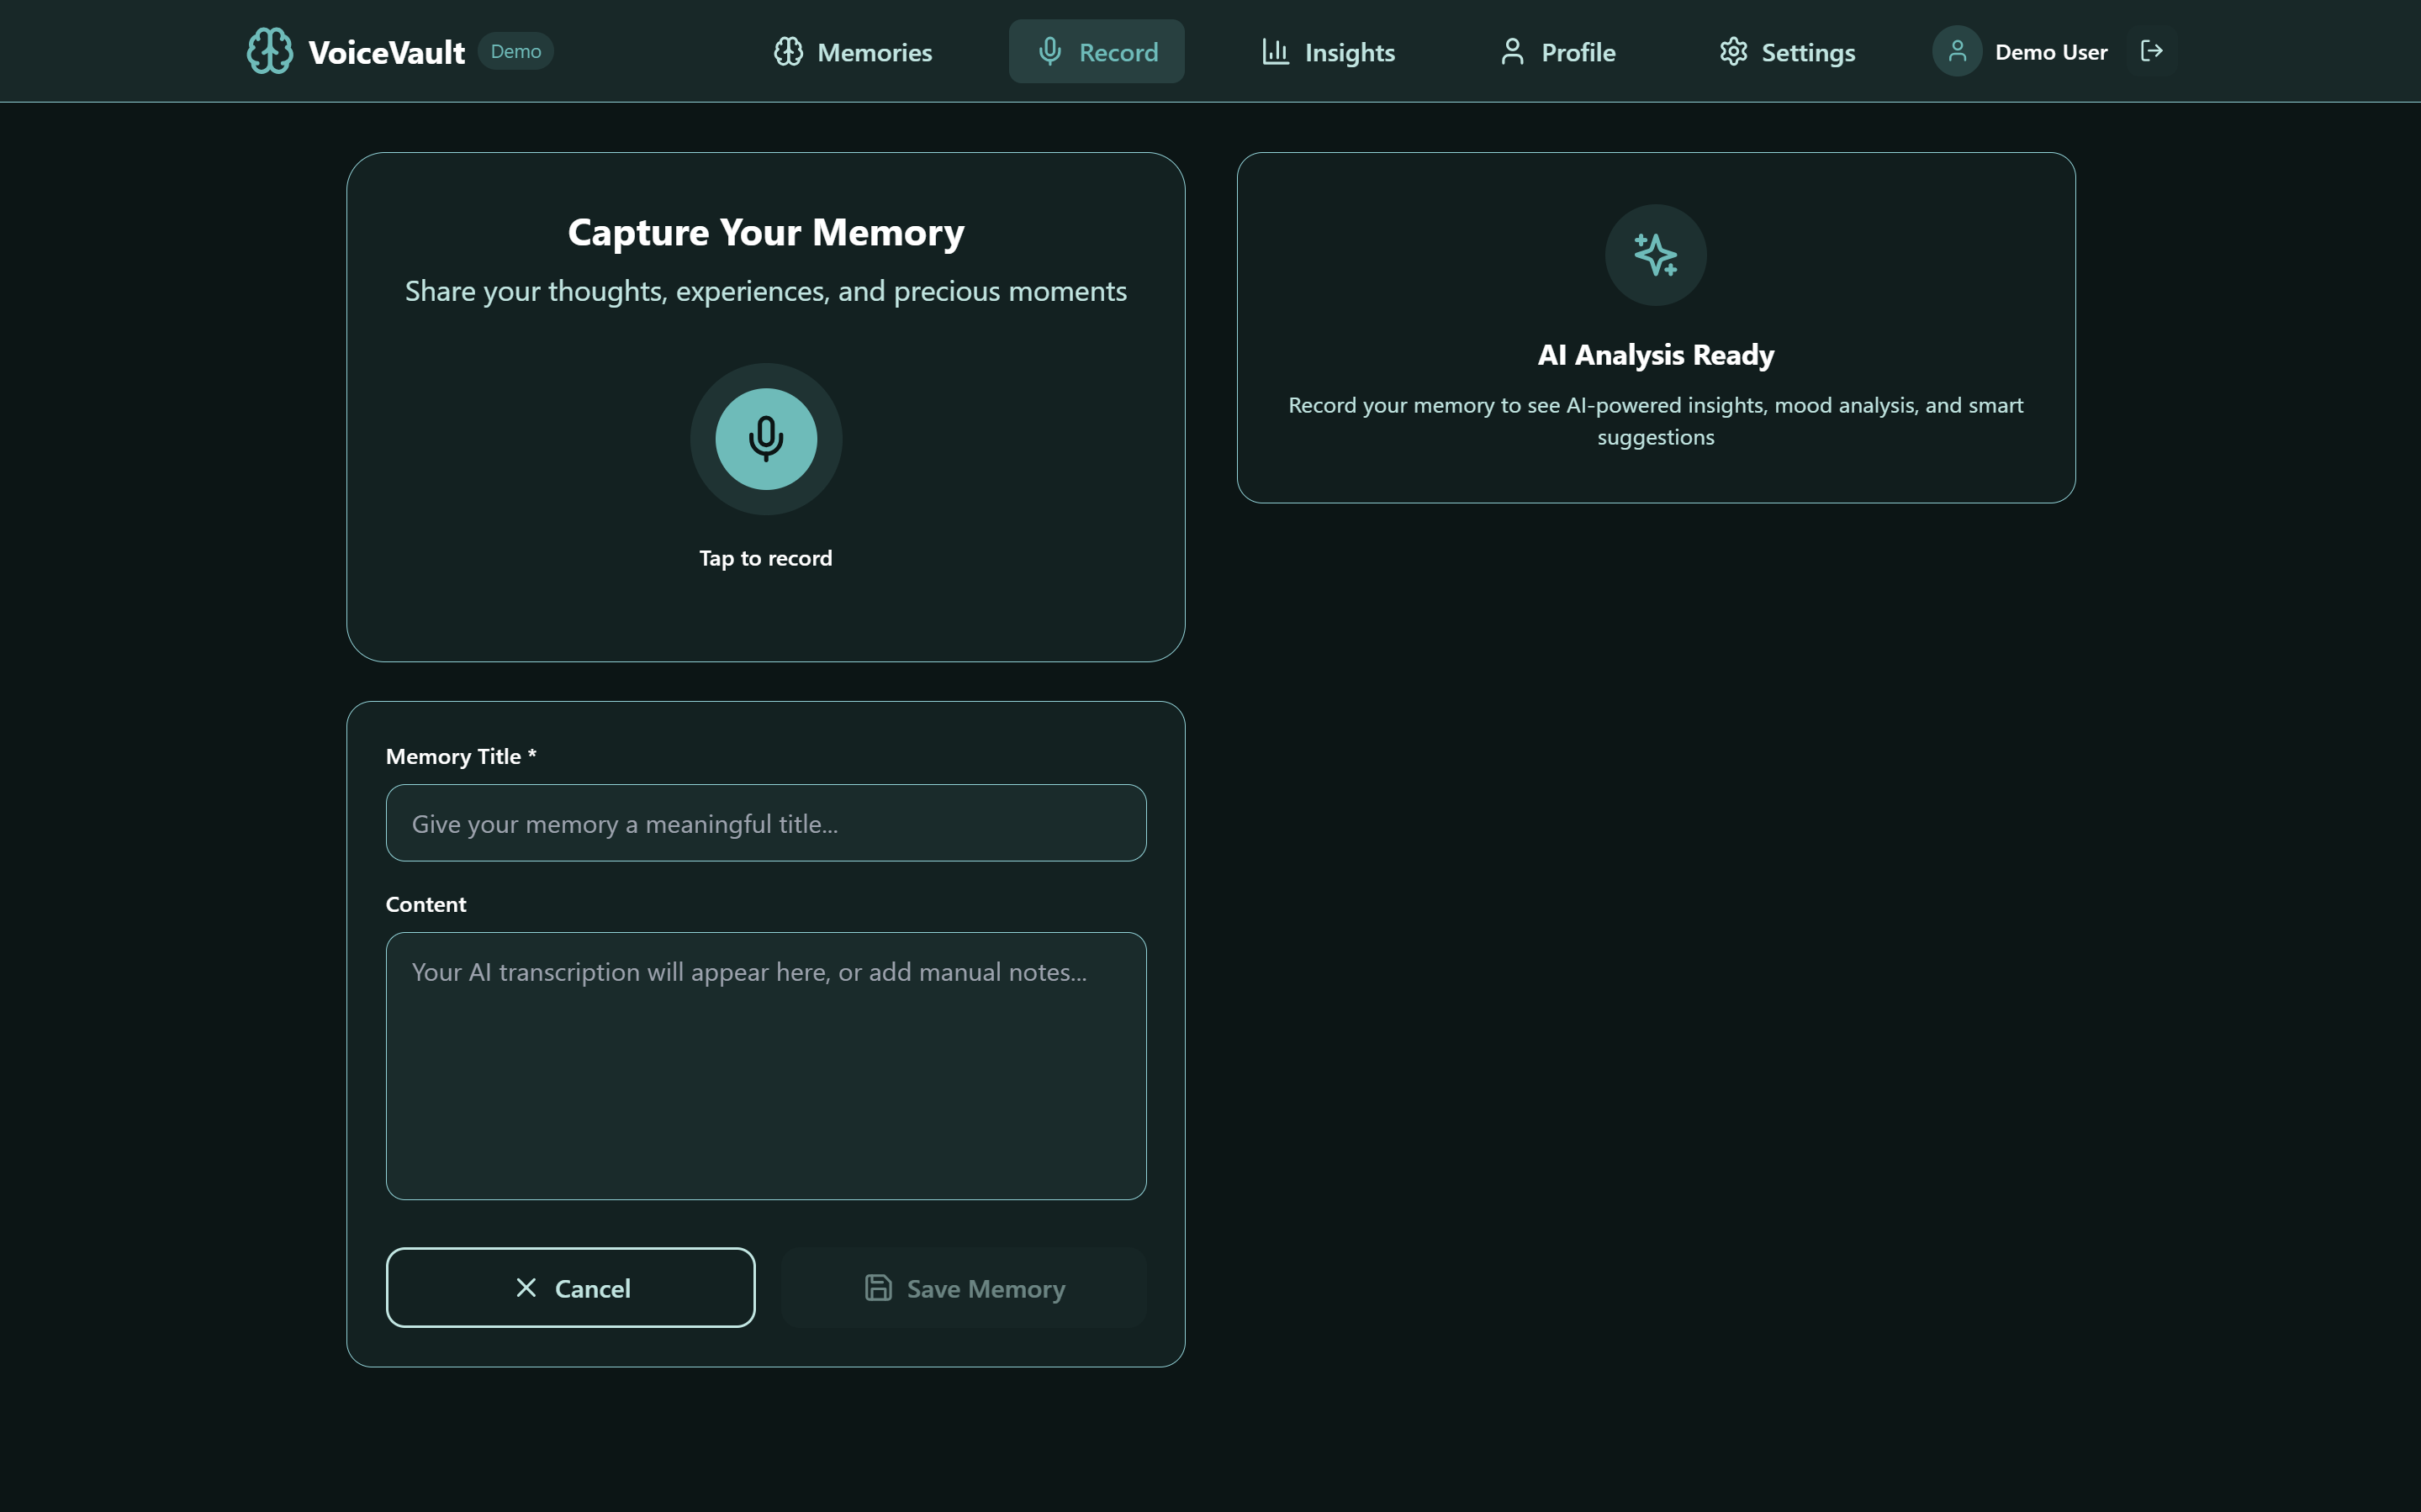Image resolution: width=2421 pixels, height=1512 pixels.
Task: Click the VoiceVault brain logo icon
Action: (270, 51)
